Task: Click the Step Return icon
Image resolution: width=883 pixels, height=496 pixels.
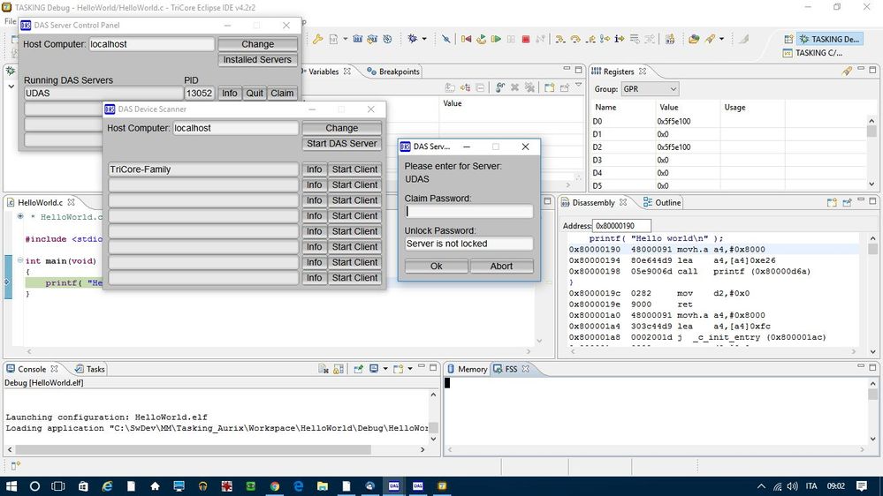Action: tap(590, 39)
